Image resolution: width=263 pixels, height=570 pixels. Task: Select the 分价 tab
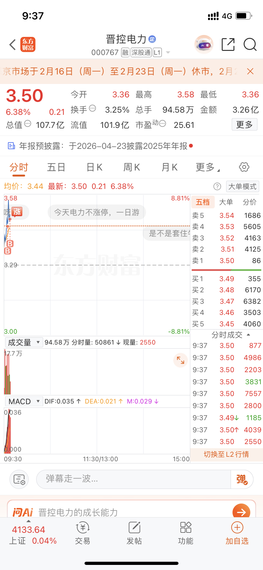pos(249,202)
